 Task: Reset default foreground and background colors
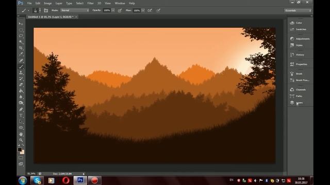pyautogui.click(x=19, y=145)
